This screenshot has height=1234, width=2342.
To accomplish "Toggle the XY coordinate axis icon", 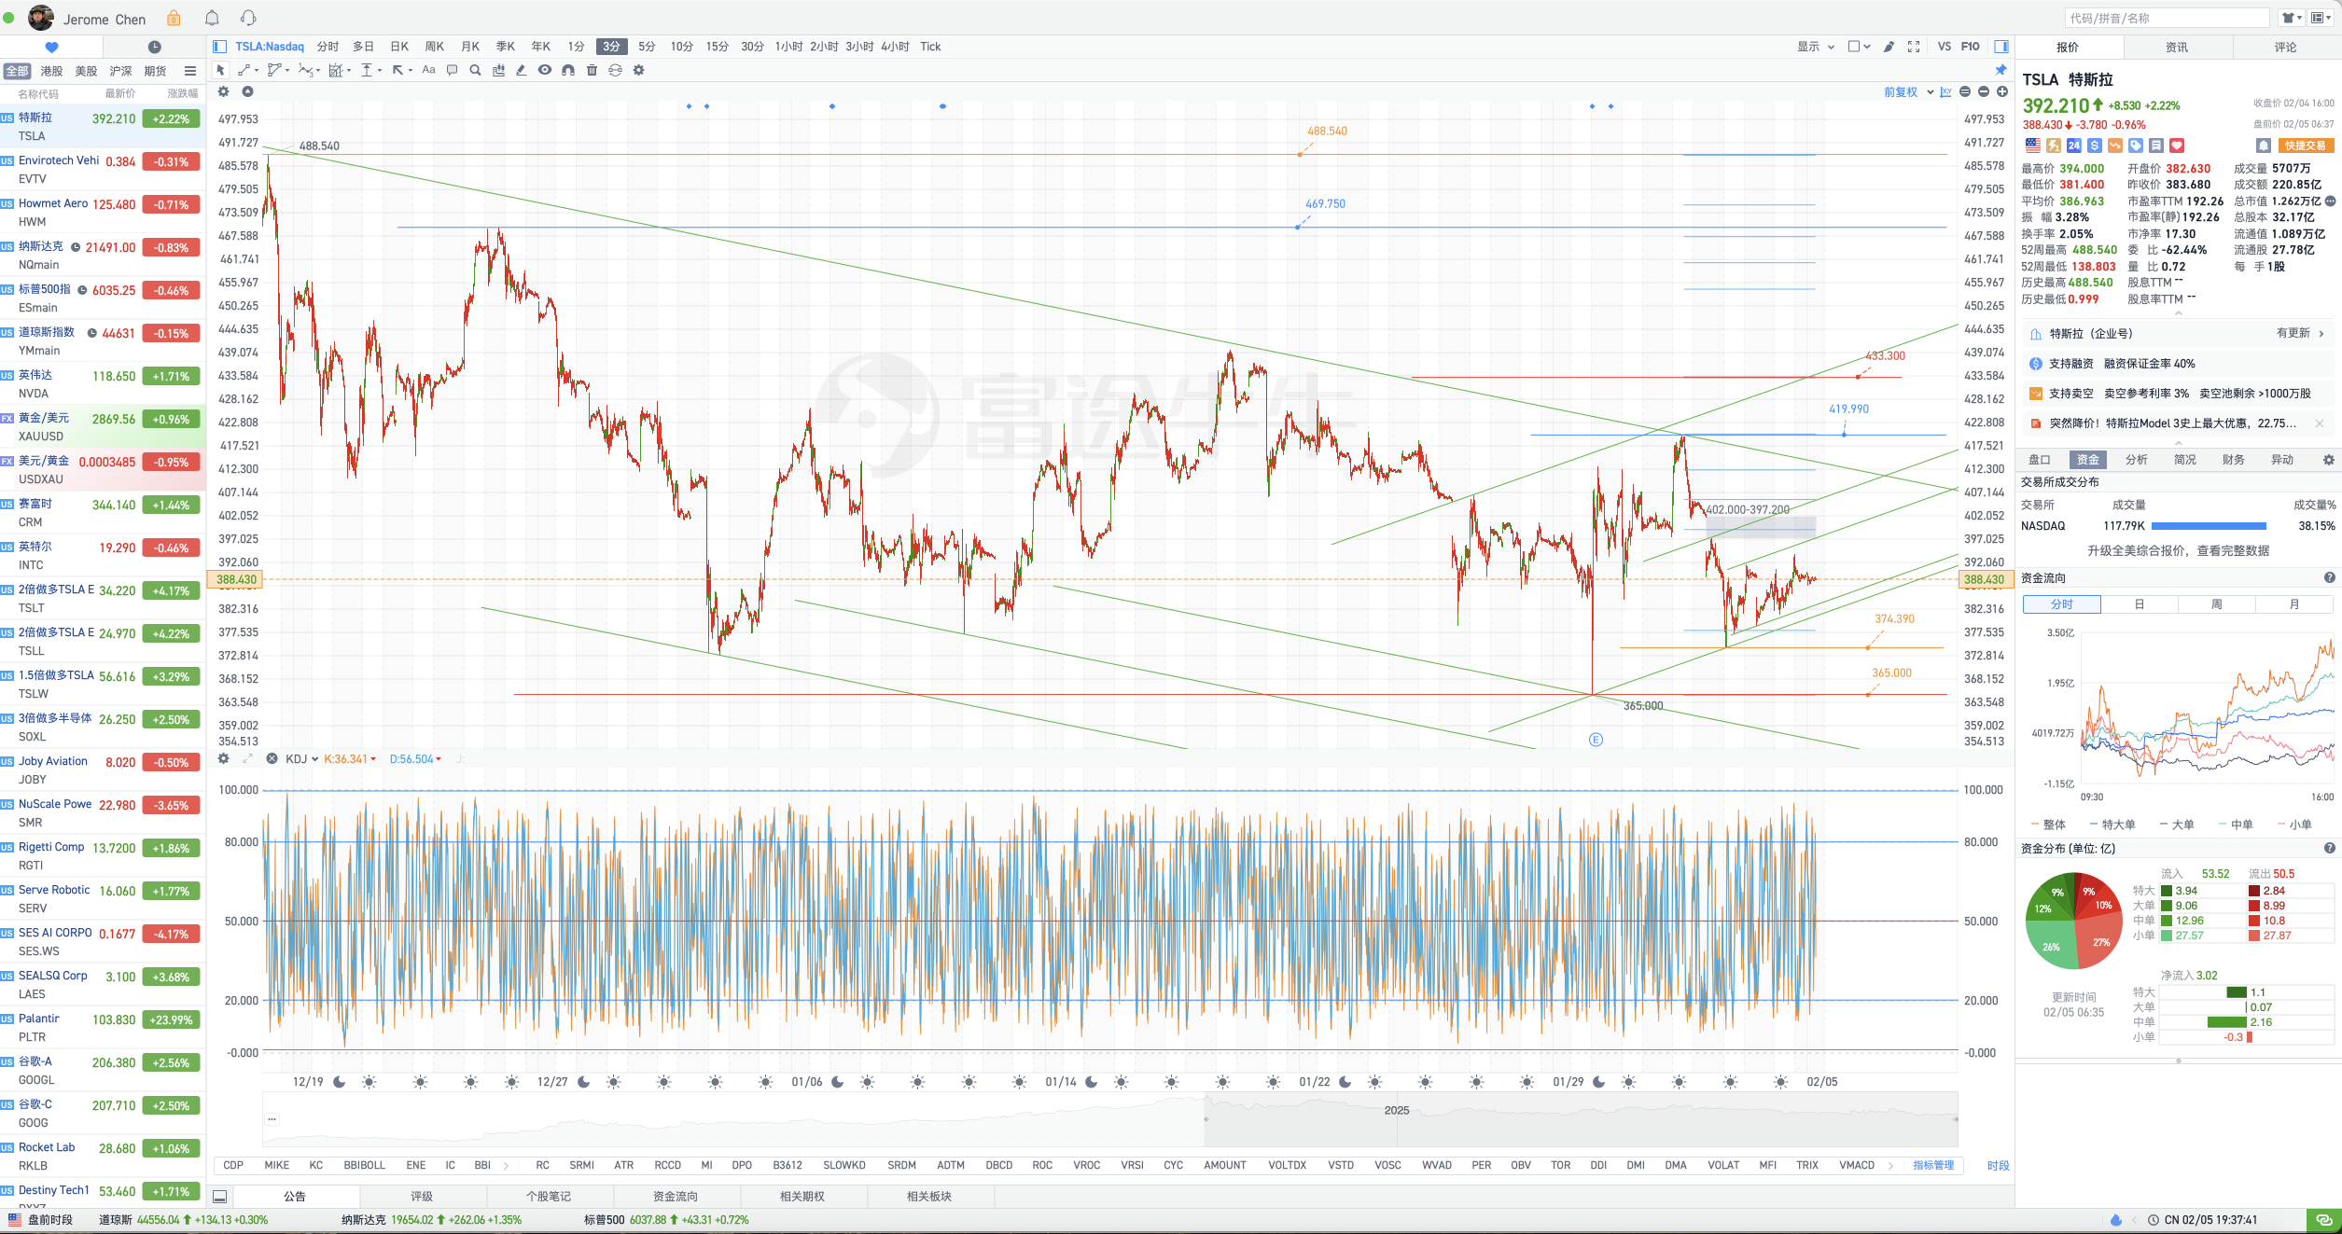I will tap(1945, 91).
